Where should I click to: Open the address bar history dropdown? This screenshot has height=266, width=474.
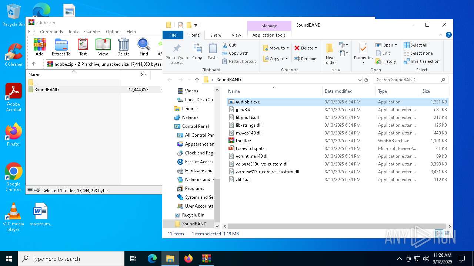(360, 80)
